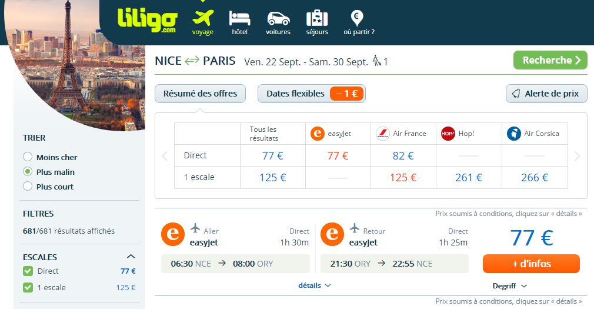
Task: Uncheck the 1 escale filter
Action: [28, 287]
